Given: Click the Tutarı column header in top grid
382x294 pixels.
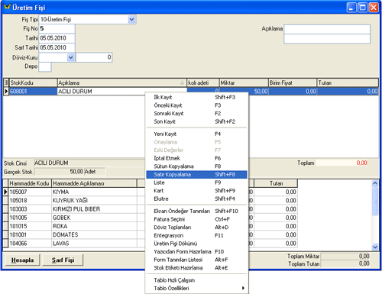Looking at the screenshot, I should (x=348, y=82).
